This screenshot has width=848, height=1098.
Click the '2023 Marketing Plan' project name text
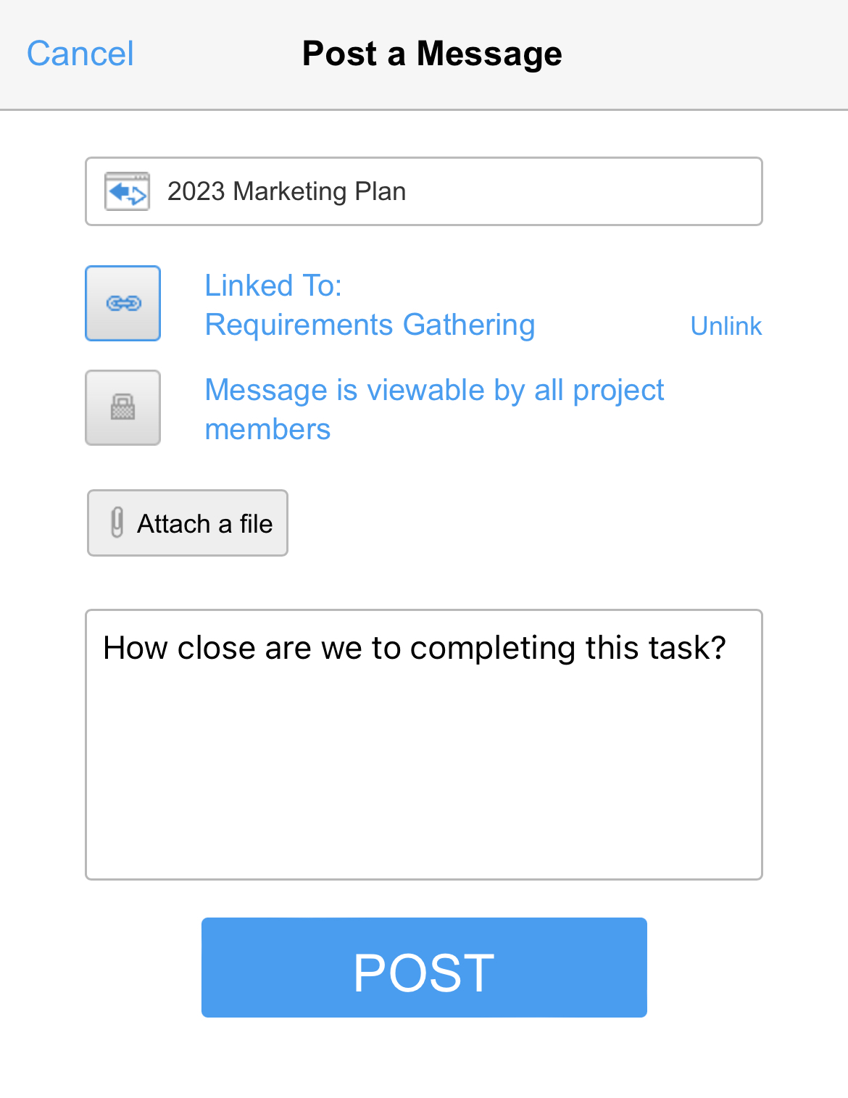click(x=286, y=191)
